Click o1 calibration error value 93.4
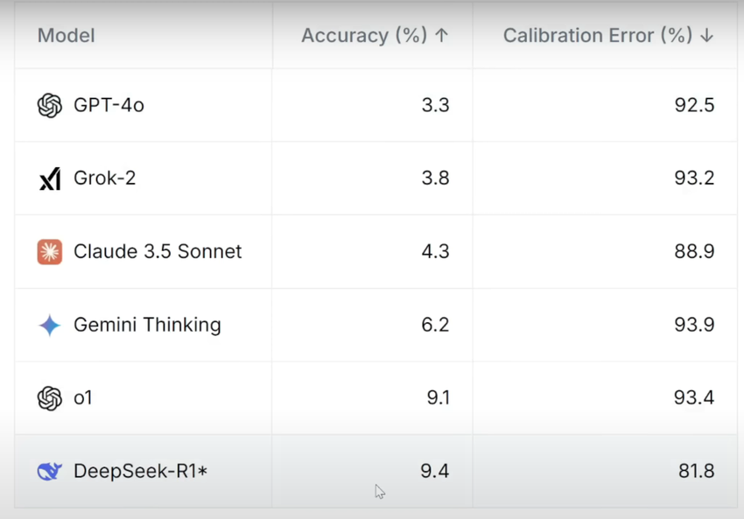 point(694,398)
